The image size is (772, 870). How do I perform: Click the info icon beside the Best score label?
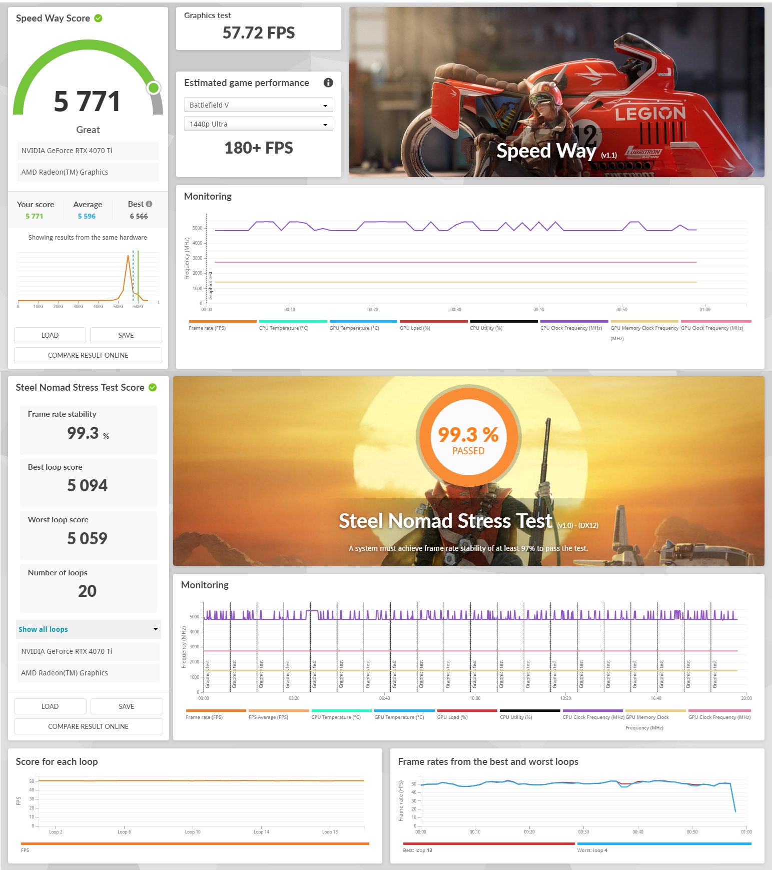point(149,204)
